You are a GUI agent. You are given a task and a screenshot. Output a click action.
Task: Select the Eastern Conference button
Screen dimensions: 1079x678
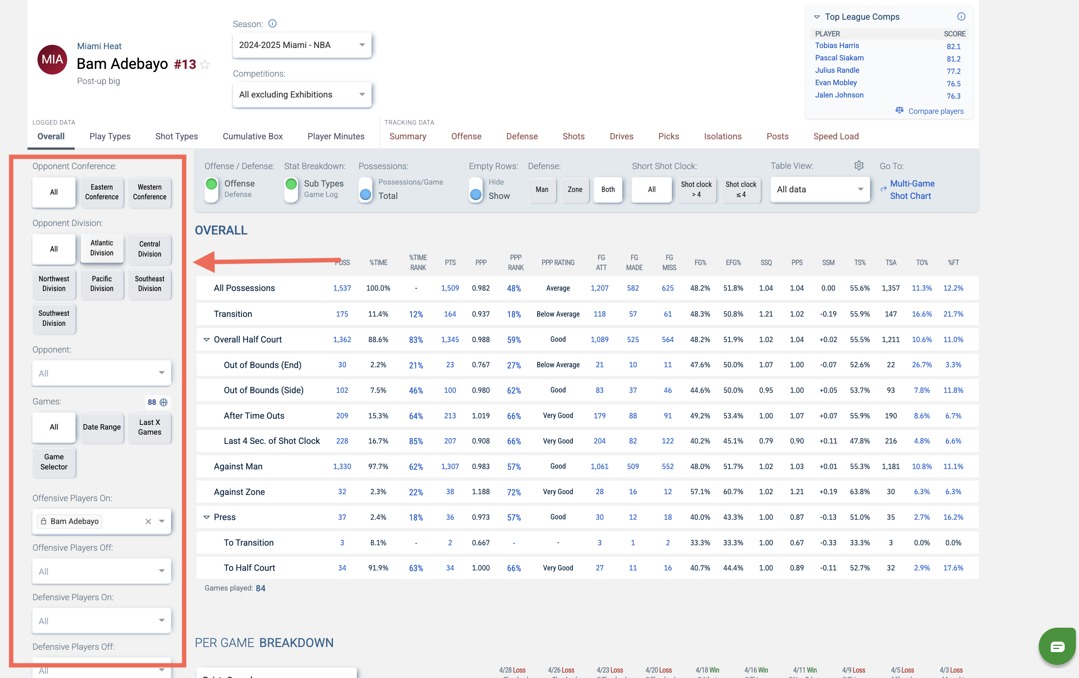pos(102,192)
